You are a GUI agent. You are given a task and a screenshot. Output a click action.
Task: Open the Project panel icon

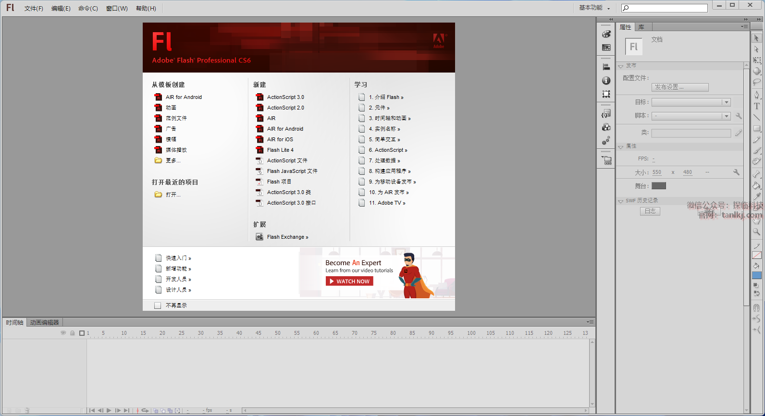606,160
